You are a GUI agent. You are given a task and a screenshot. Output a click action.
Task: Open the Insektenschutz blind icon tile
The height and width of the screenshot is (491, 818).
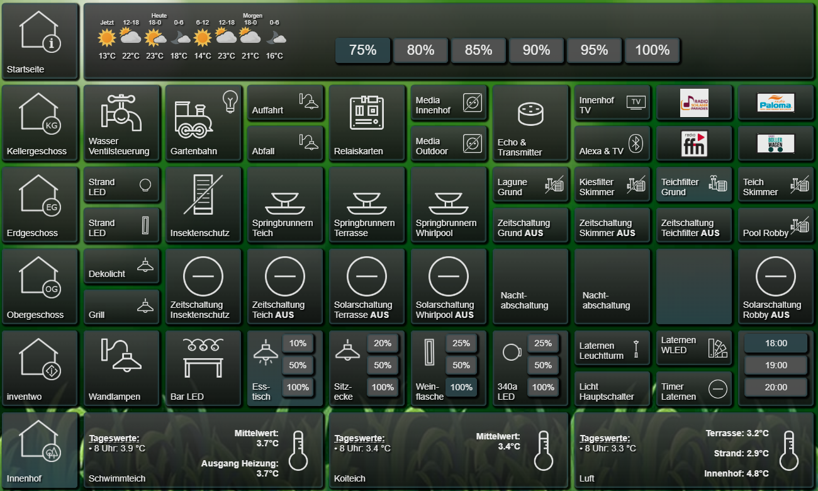[203, 205]
